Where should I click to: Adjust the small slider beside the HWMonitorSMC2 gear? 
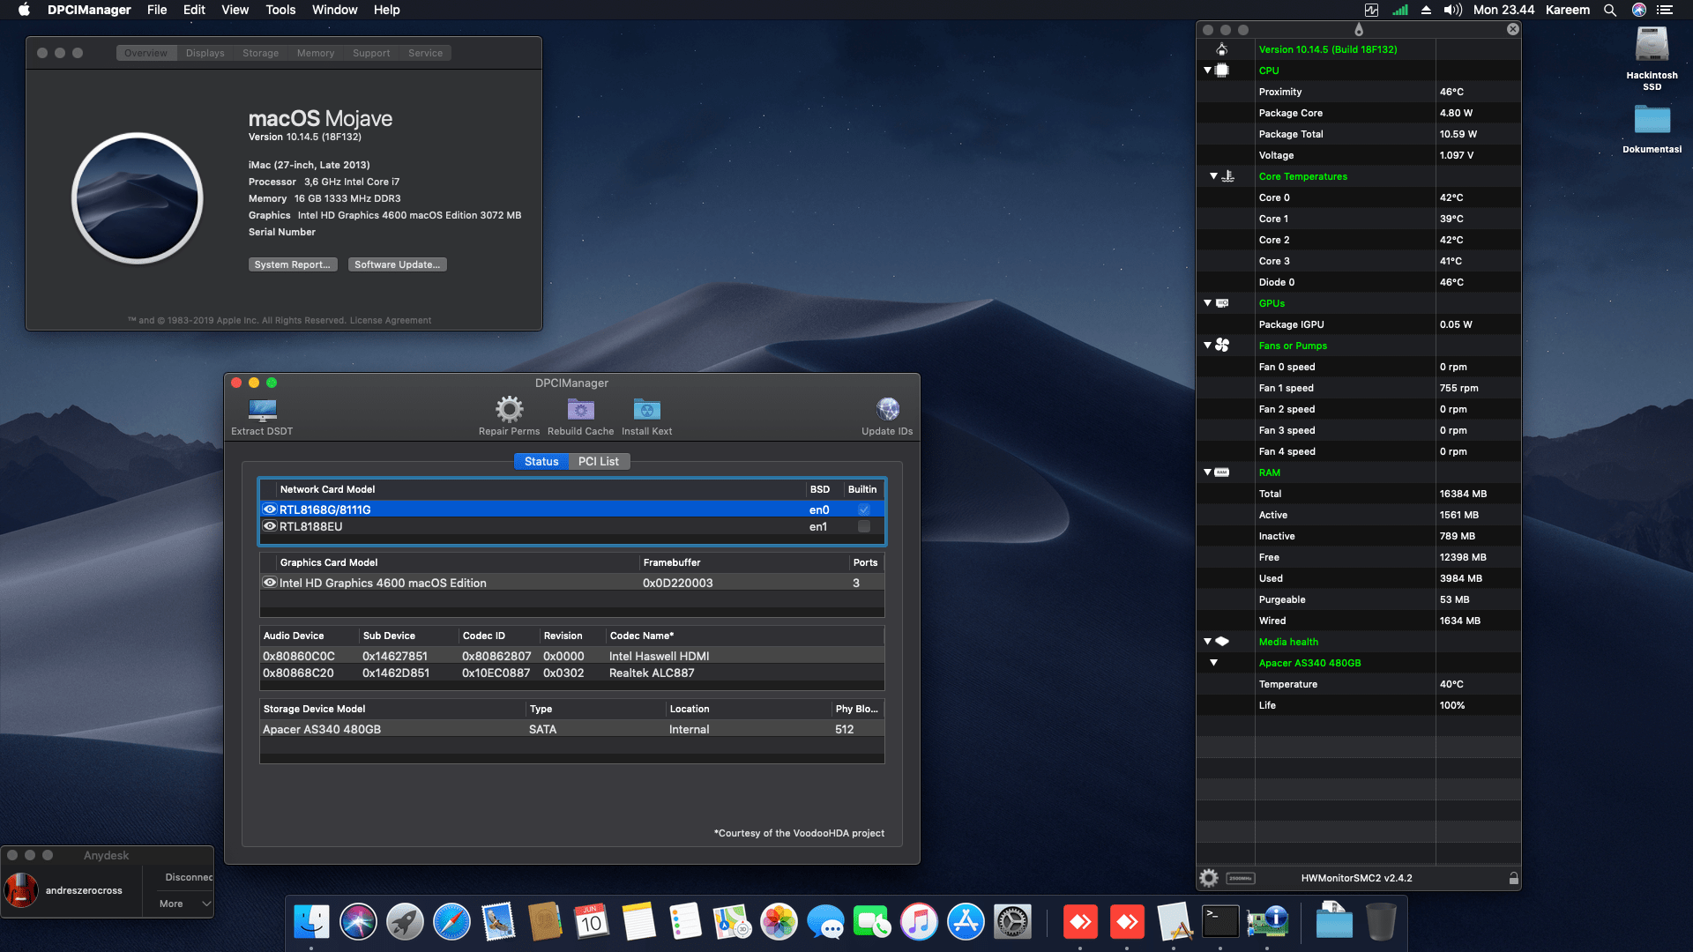[x=1239, y=878]
